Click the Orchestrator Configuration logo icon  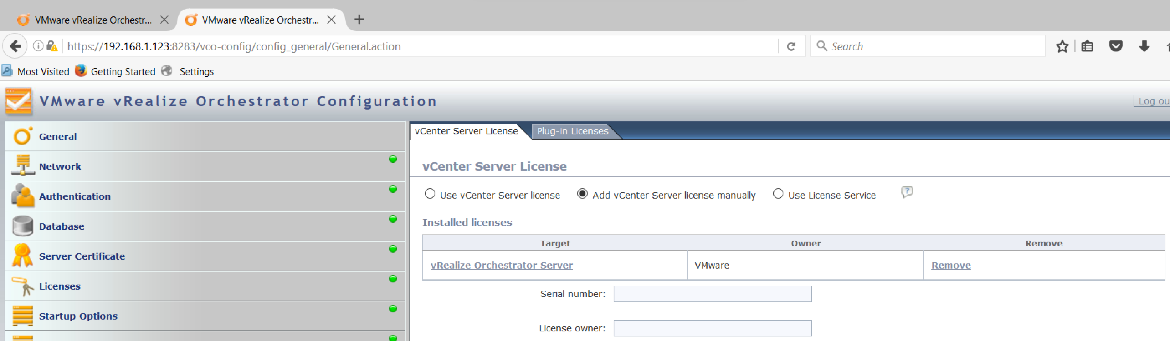19,101
